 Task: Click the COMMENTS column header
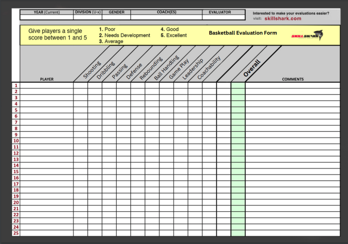(293, 79)
